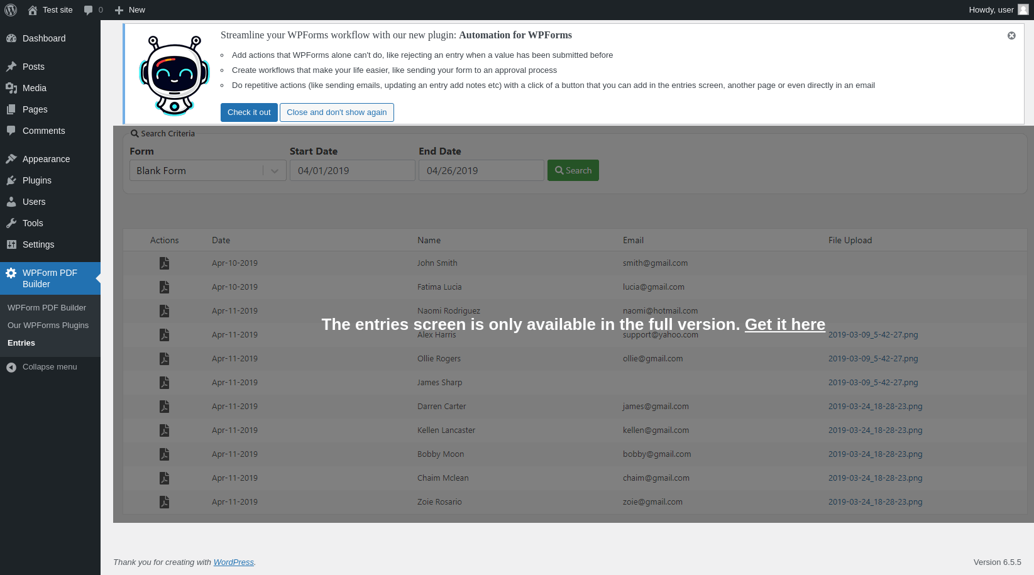Navigate to Pages
1034x575 pixels.
click(50, 109)
